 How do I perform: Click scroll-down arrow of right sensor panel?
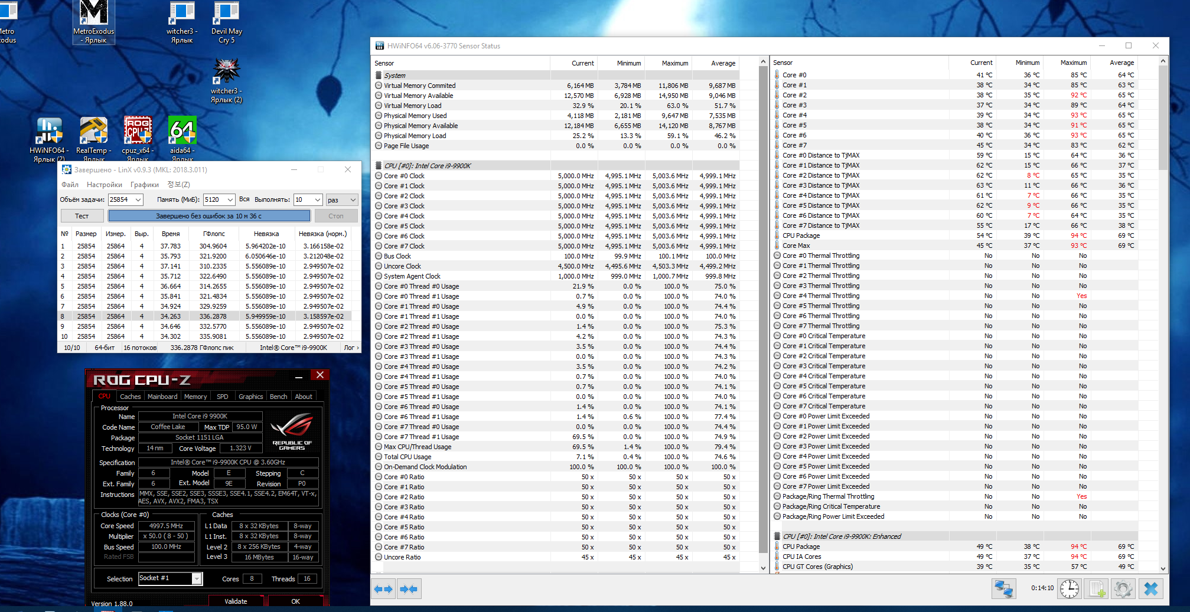pos(1163,569)
